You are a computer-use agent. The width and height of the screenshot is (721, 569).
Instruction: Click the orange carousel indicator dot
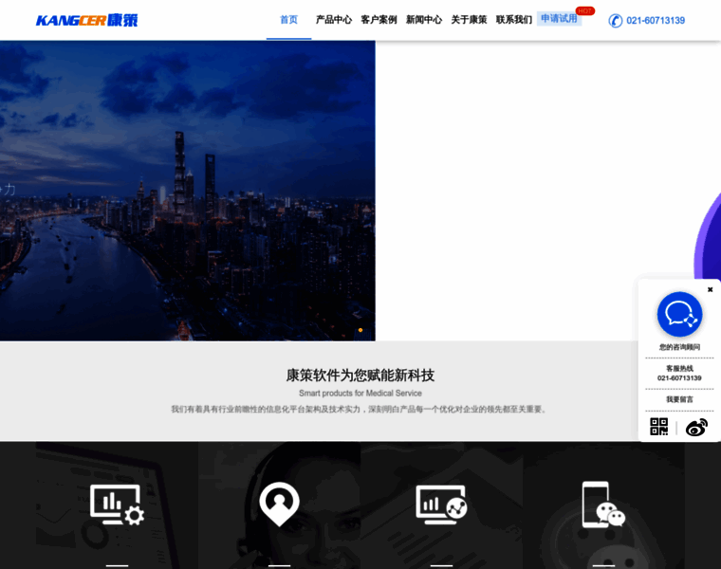click(360, 330)
